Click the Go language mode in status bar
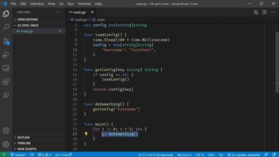 [221, 155]
